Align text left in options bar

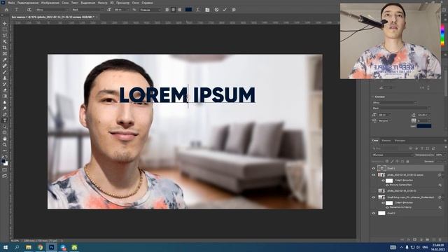(167, 10)
